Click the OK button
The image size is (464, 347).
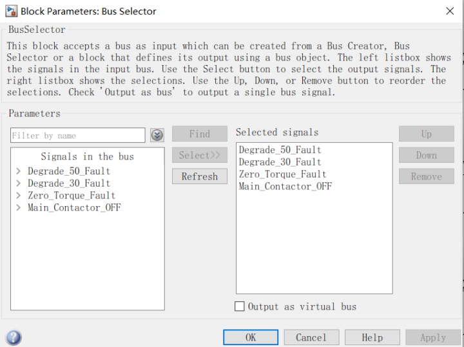point(251,337)
